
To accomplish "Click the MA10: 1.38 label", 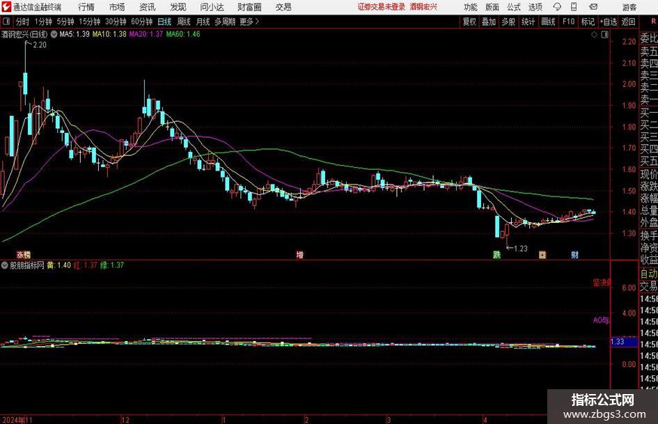I will click(109, 34).
